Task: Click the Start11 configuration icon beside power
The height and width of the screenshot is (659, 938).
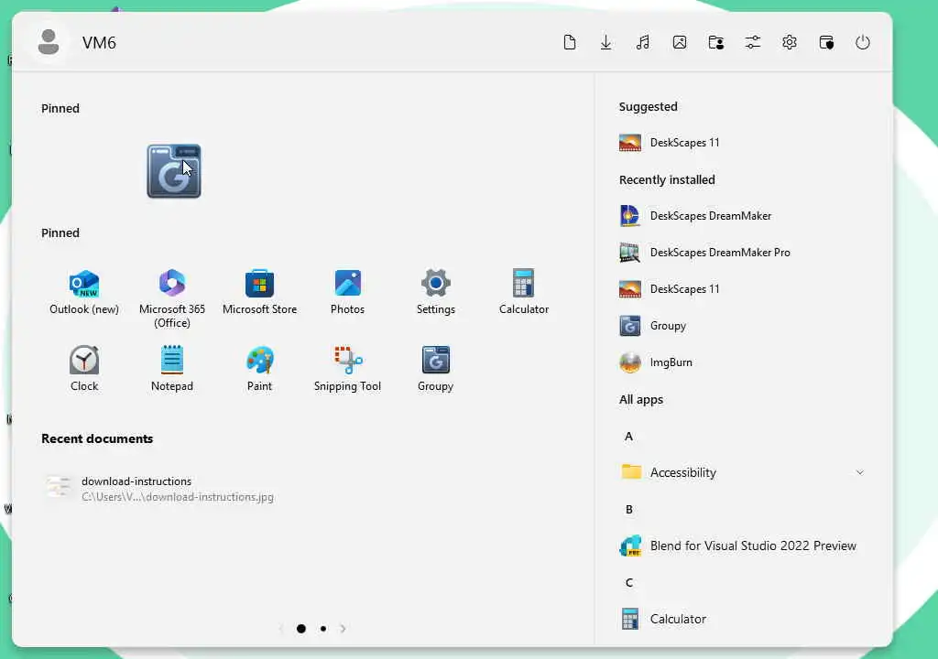Action: pos(826,42)
